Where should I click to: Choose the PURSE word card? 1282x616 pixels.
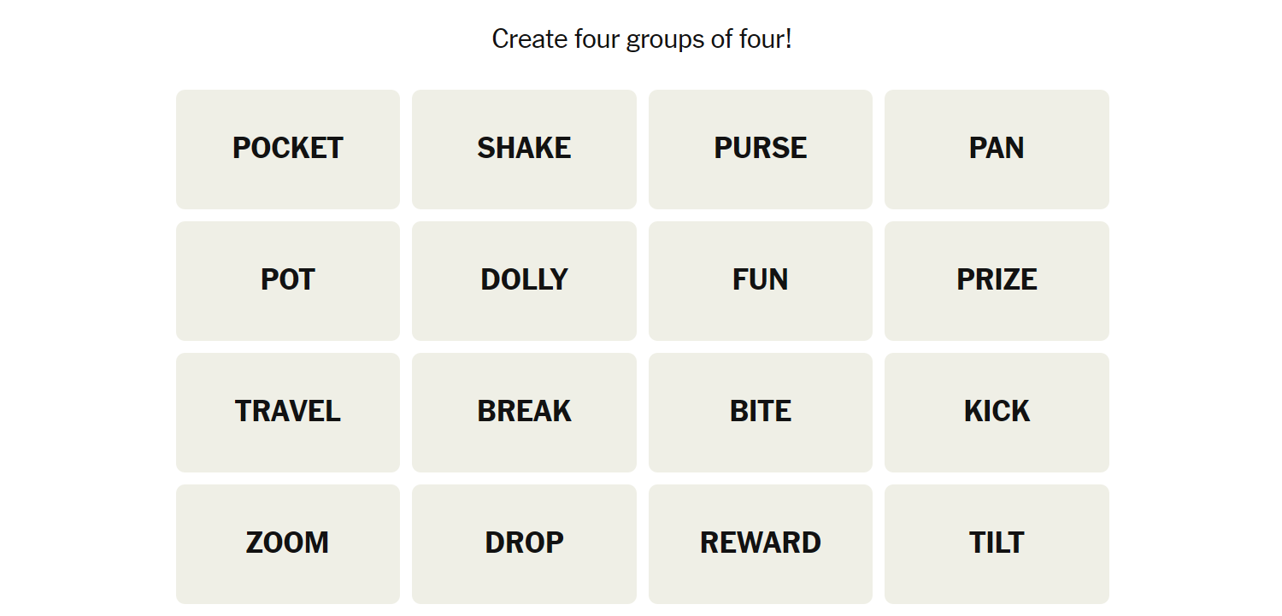[761, 149]
